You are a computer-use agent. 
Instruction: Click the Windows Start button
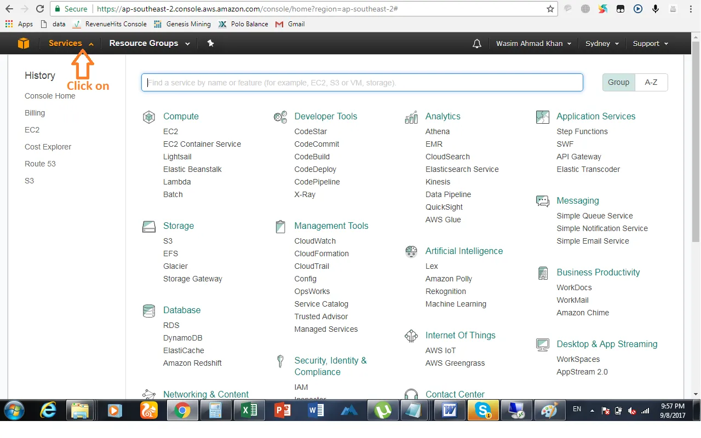point(15,410)
